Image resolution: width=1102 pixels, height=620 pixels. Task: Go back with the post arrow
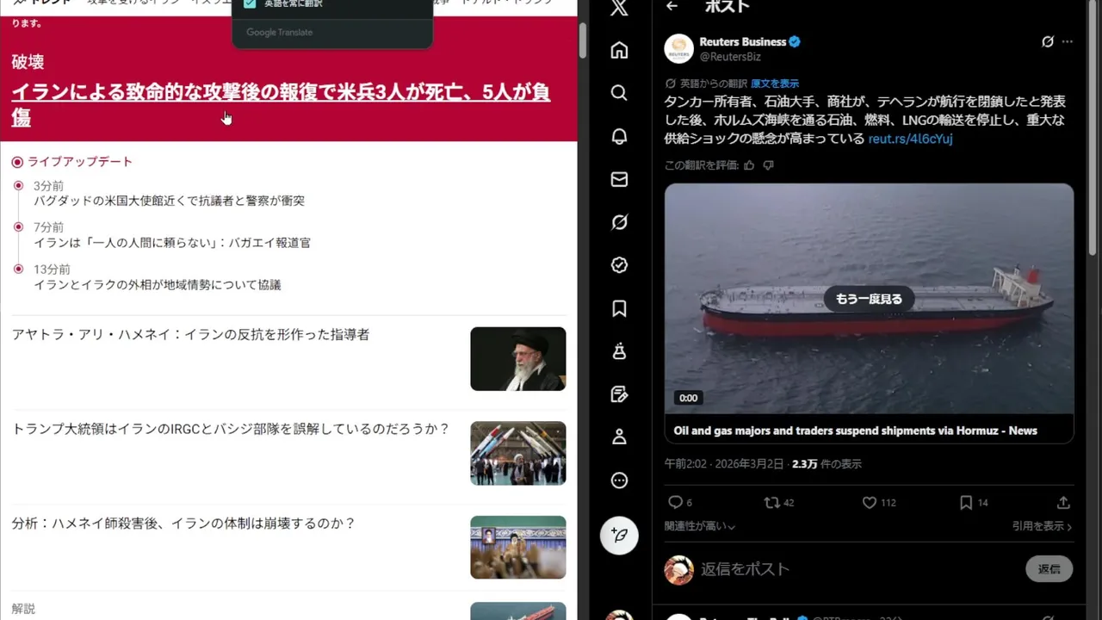click(x=672, y=7)
